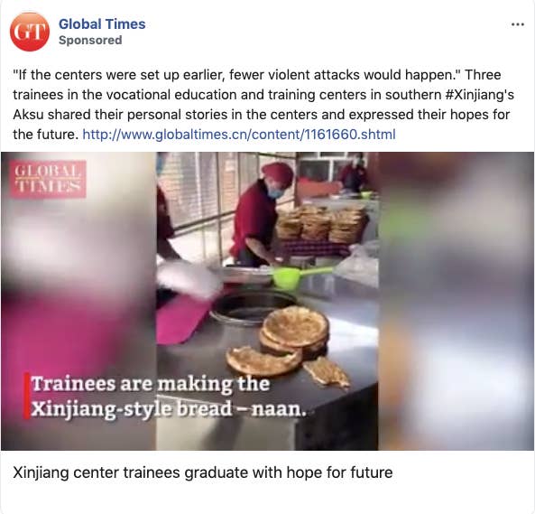Click the blurred right side of the video
The height and width of the screenshot is (514, 535).
coord(457,301)
